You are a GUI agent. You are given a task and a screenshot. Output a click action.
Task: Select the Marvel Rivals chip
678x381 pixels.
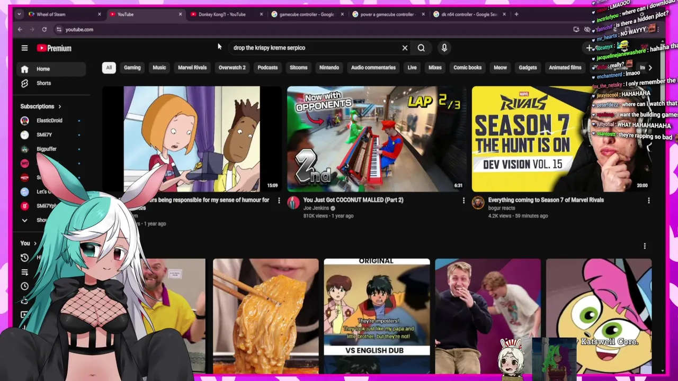192,68
